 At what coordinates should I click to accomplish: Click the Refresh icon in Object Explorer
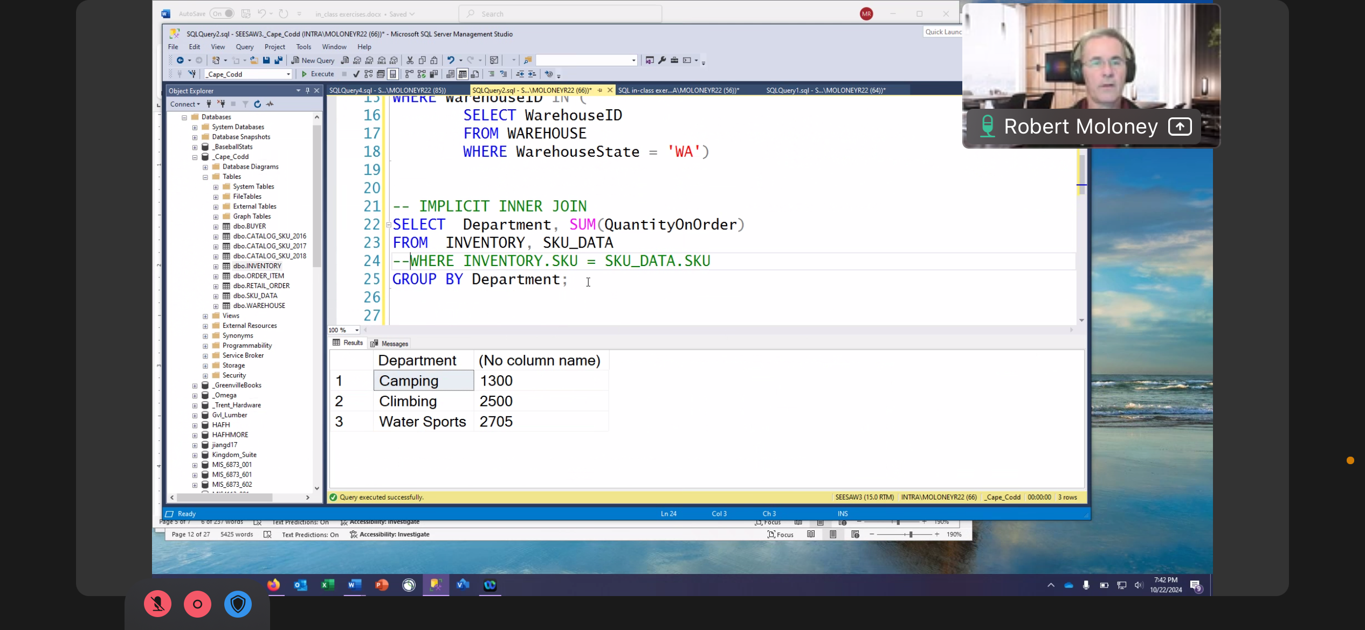click(257, 104)
